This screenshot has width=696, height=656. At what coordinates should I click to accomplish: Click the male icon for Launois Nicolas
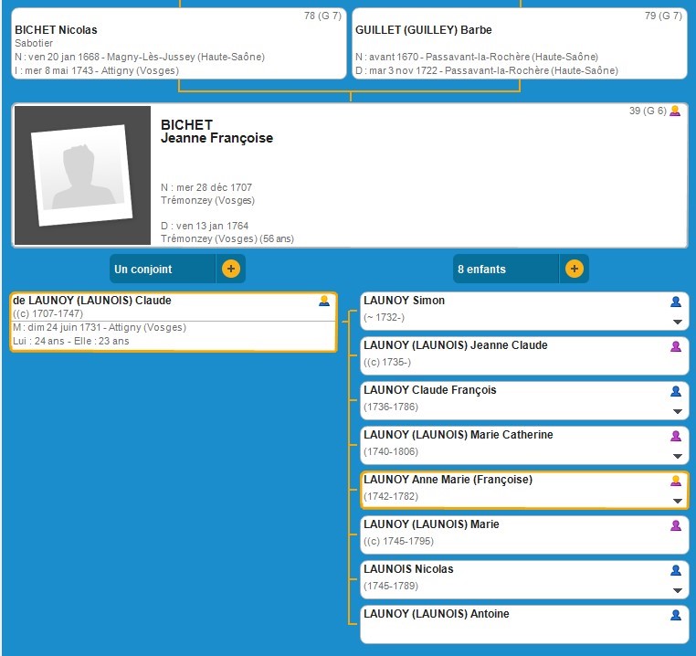[x=676, y=570]
